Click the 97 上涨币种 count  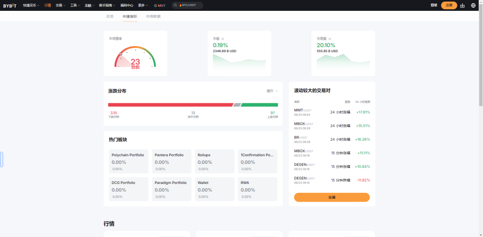[x=273, y=114]
